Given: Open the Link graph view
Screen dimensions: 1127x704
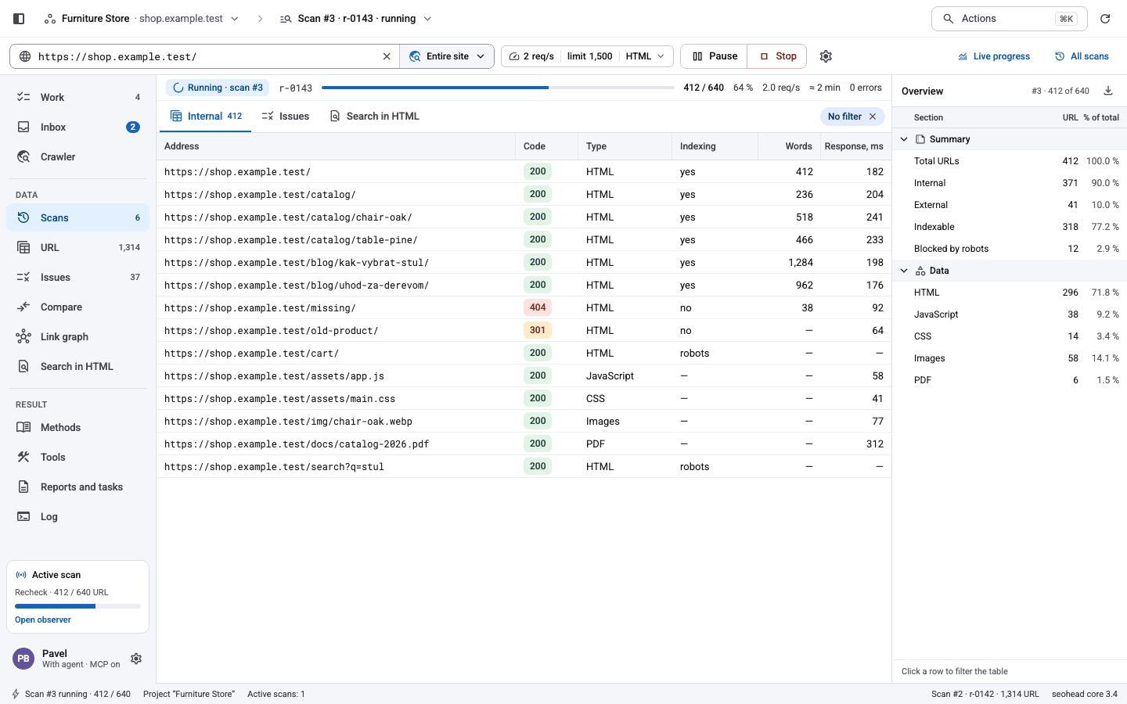Looking at the screenshot, I should coord(77,336).
